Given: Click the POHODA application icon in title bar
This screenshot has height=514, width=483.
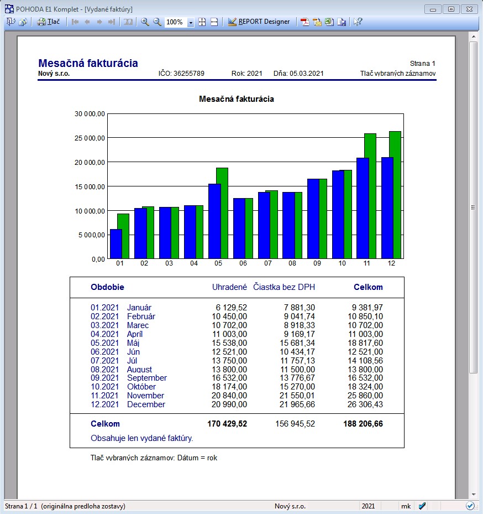Looking at the screenshot, I should pyautogui.click(x=8, y=9).
